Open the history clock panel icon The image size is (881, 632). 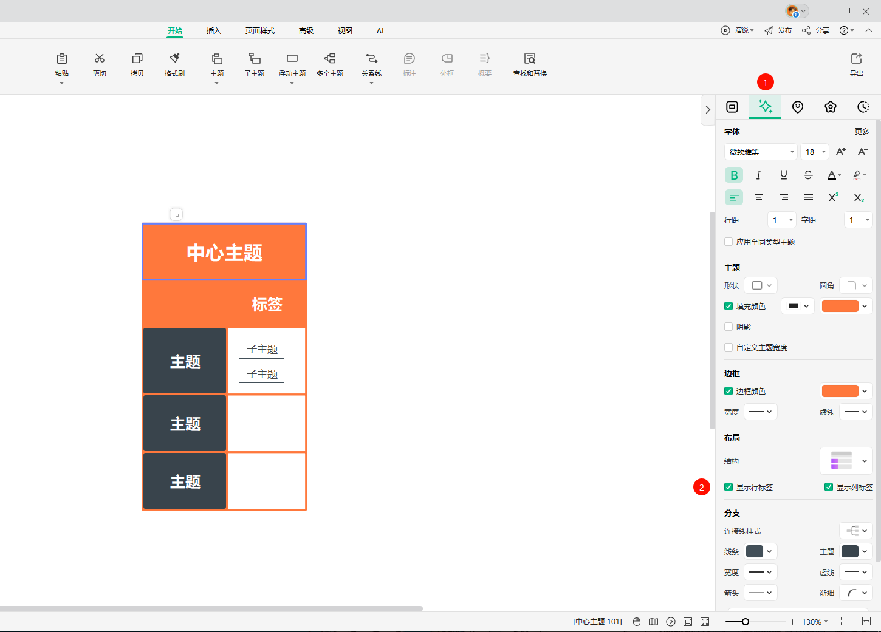pos(863,107)
